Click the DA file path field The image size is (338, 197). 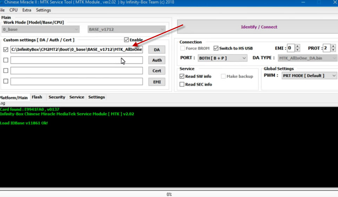tap(77, 49)
